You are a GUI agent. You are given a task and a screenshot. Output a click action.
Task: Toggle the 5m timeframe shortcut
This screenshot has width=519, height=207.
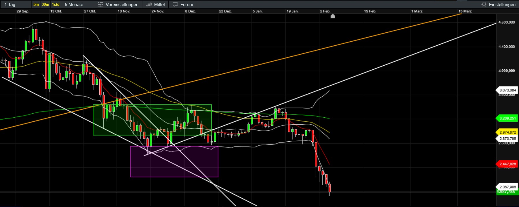pos(36,4)
